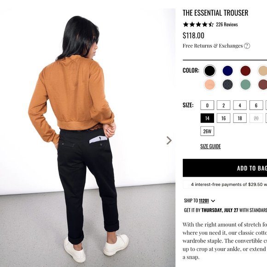
Task: Choose size 4
Action: [240, 105]
